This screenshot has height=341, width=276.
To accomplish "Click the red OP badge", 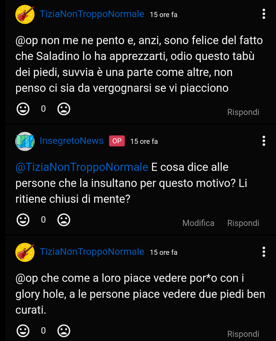I will click(117, 141).
